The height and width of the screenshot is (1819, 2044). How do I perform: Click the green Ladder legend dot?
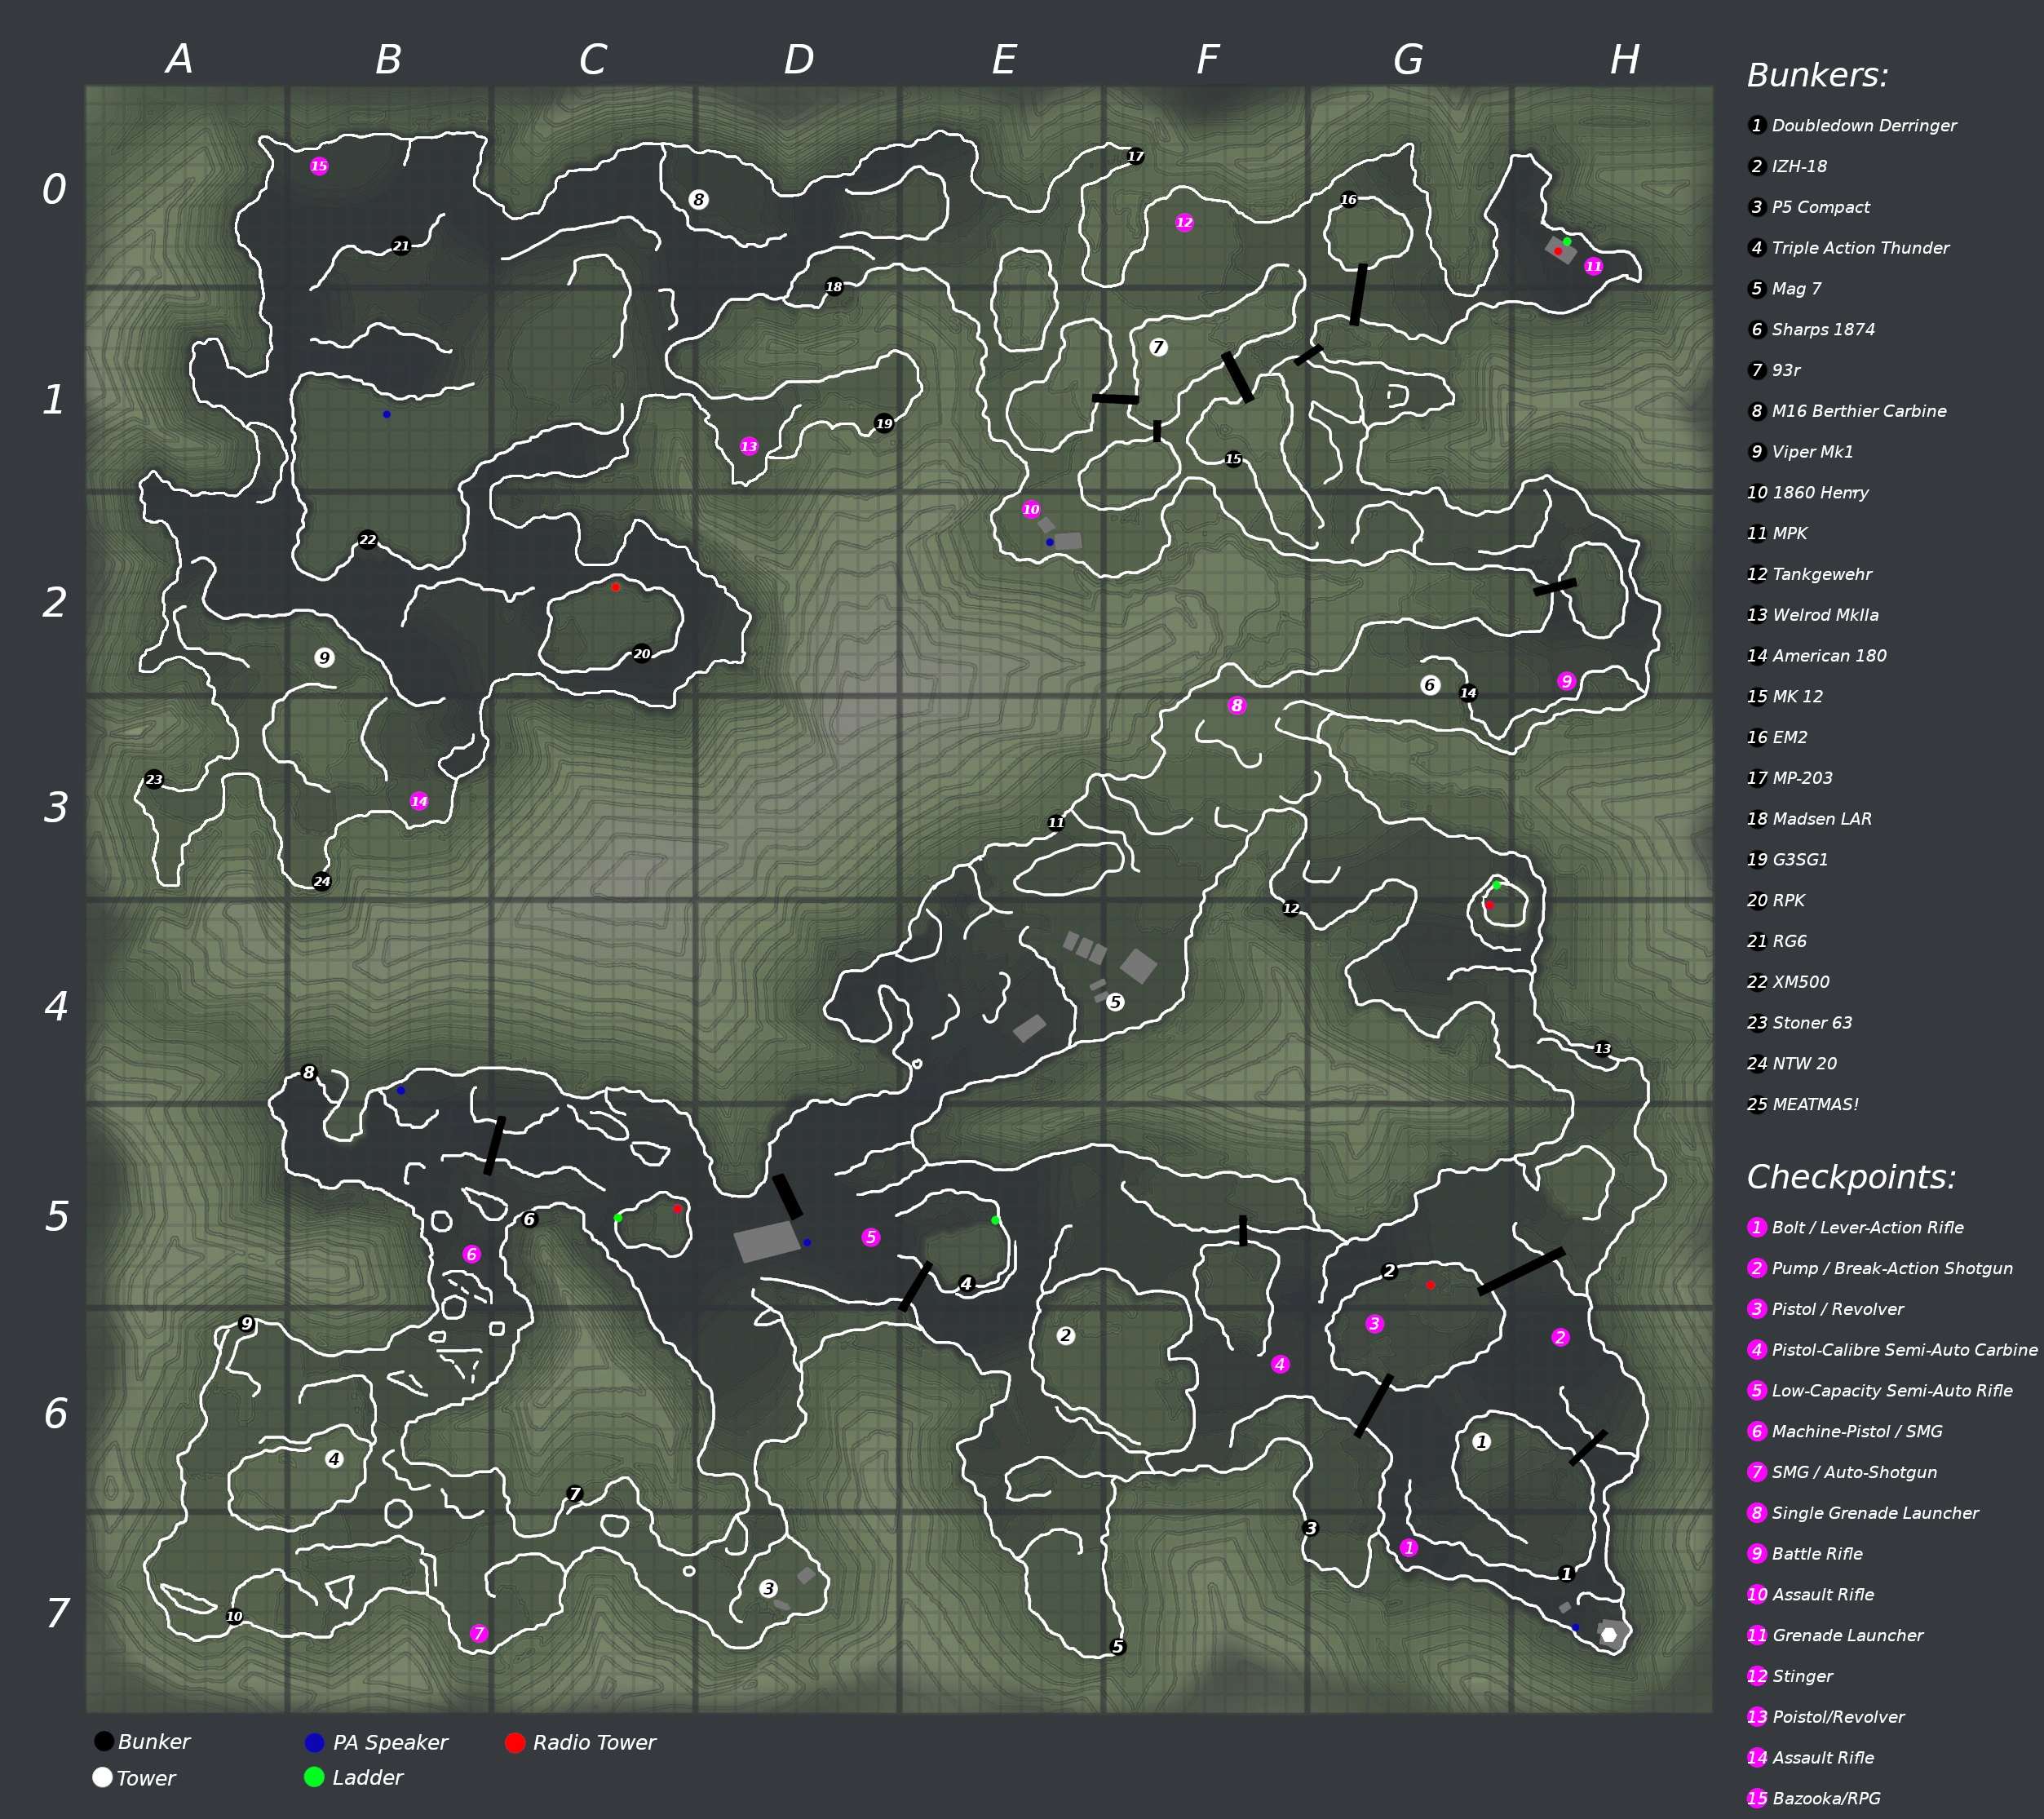tap(314, 1777)
